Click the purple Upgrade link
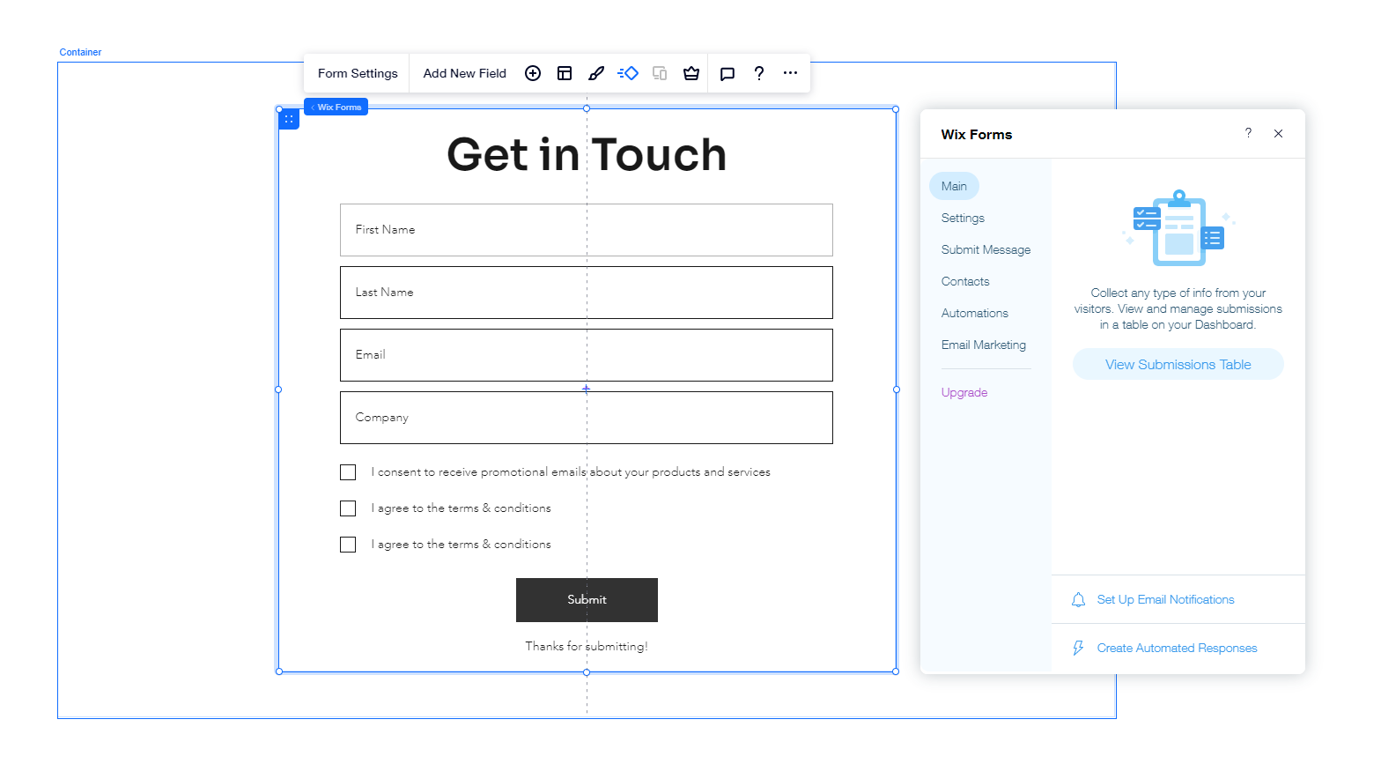The image size is (1381, 764). coord(964,392)
